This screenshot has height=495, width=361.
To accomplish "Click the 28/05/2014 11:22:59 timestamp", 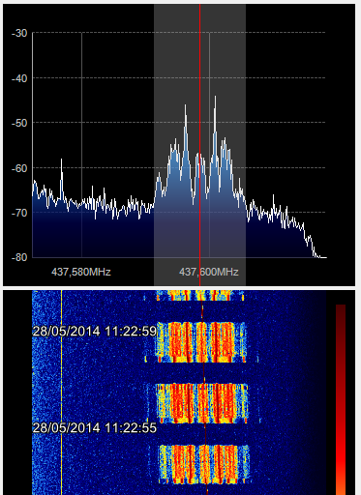I will 95,331.
